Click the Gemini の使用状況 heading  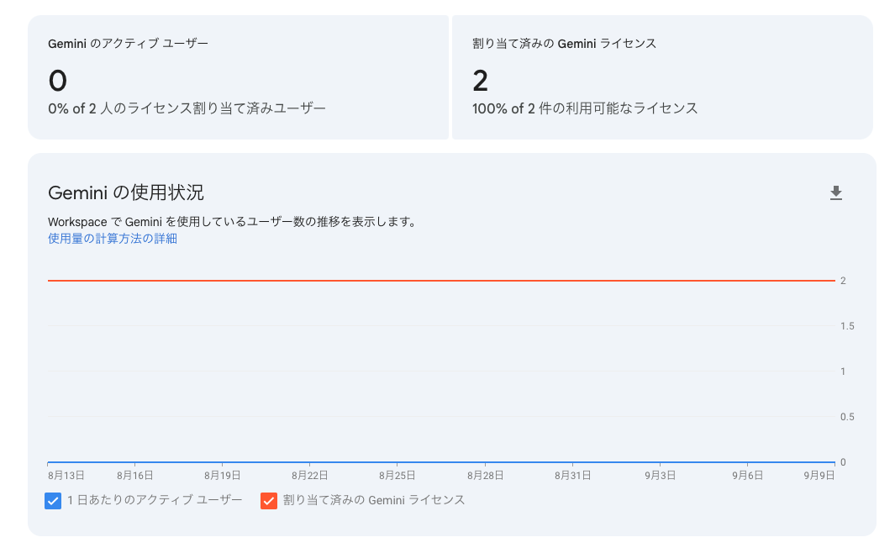118,192
